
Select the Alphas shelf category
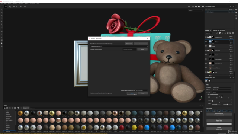tap(7, 113)
